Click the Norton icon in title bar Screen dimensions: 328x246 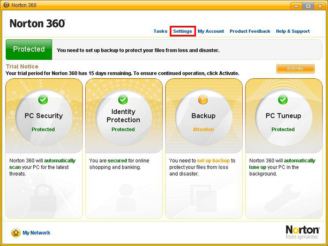[x=6, y=5]
